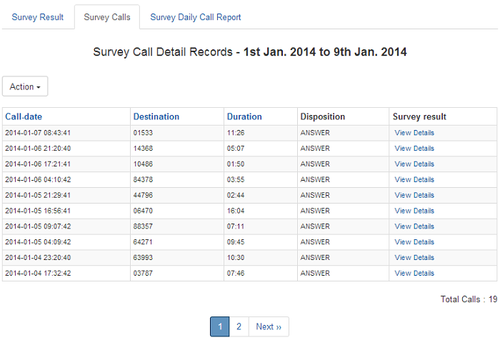The height and width of the screenshot is (340, 500).
Task: Click current page 1 in pagination
Action: (220, 326)
